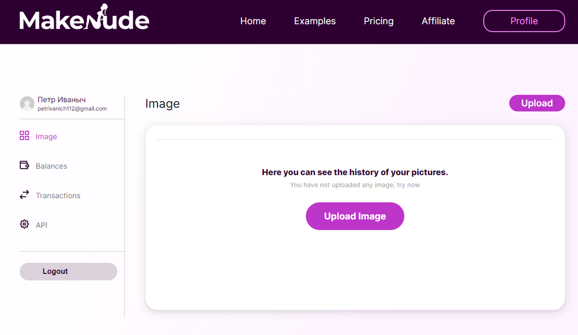Open the API sidebar section
Viewport: 578px width, 335px height.
coord(42,225)
